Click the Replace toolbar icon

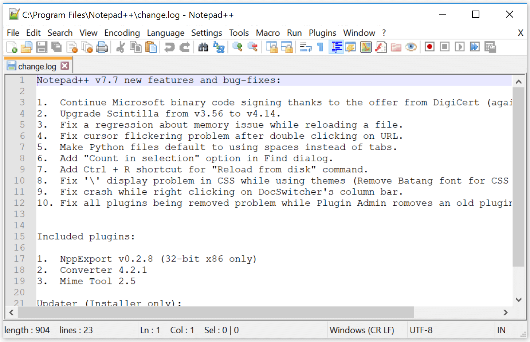[219, 47]
